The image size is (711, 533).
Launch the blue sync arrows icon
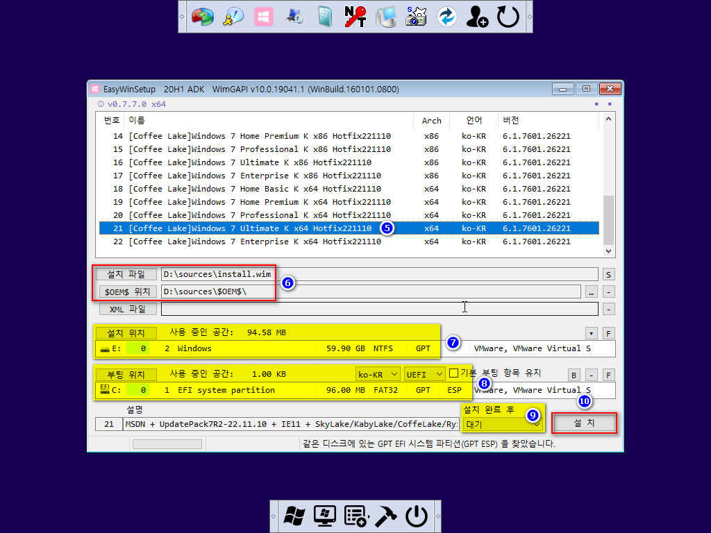446,17
